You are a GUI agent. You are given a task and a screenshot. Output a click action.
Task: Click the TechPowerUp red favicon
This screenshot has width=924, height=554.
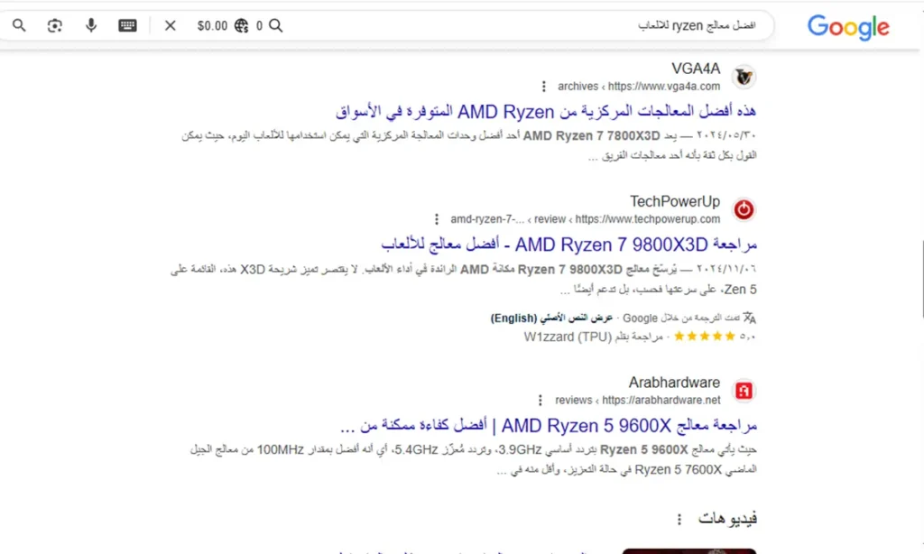tap(744, 208)
